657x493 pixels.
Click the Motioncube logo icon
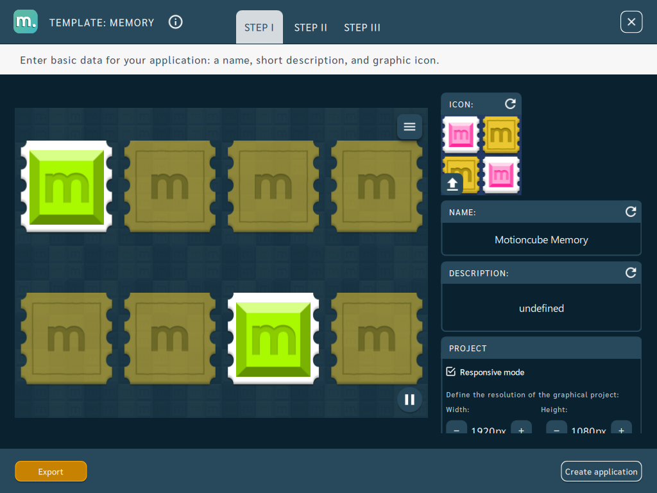(26, 22)
